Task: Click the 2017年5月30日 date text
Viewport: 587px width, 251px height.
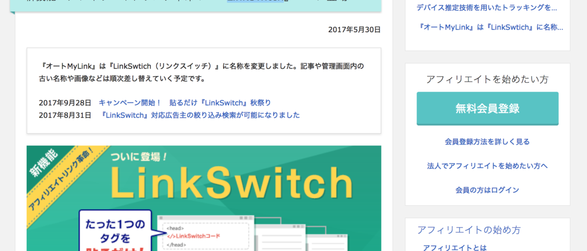Action: click(x=354, y=29)
